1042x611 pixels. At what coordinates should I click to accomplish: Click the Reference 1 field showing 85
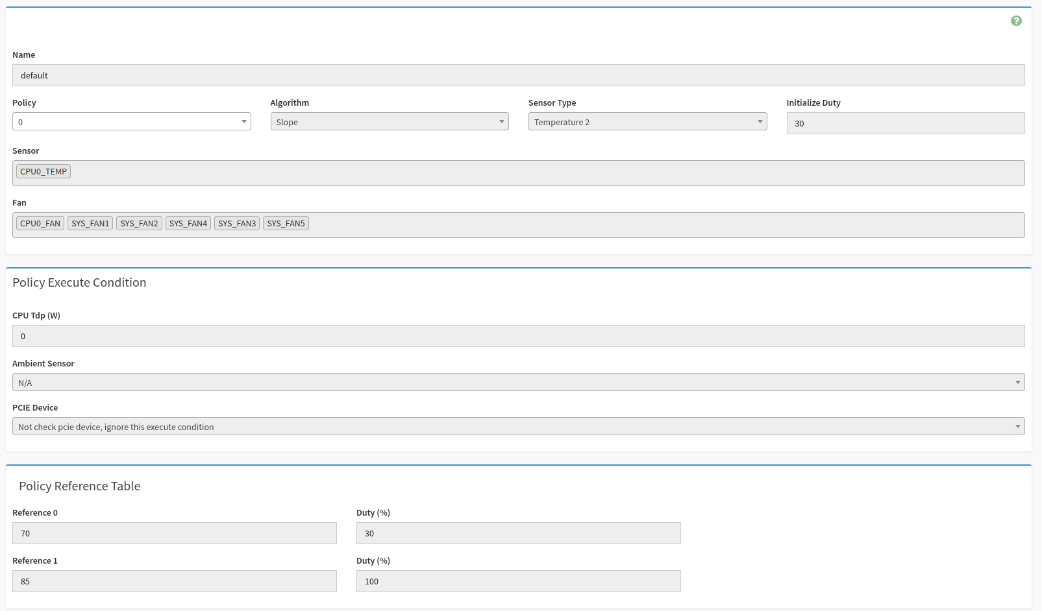point(174,581)
